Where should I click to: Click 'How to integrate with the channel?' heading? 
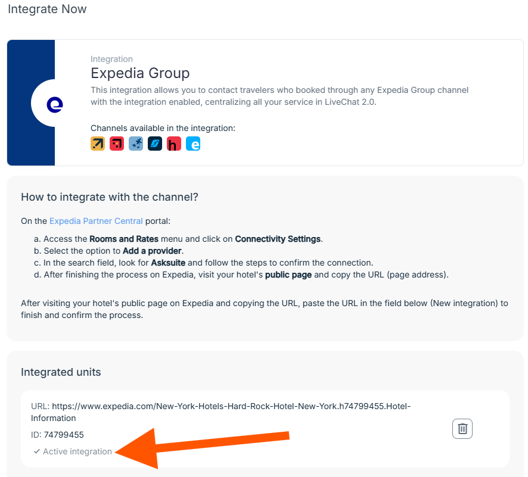110,197
